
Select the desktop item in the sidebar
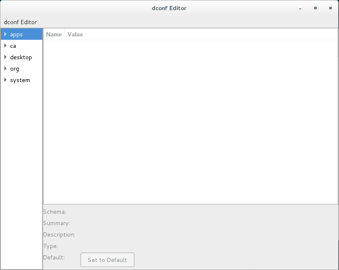point(21,57)
